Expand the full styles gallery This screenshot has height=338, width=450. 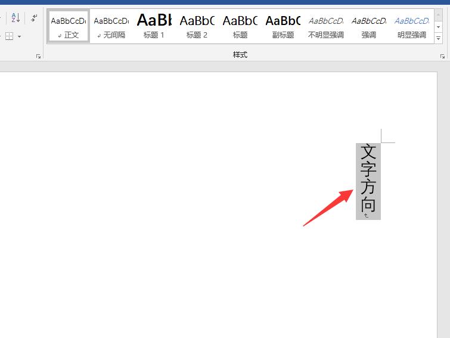[438, 38]
